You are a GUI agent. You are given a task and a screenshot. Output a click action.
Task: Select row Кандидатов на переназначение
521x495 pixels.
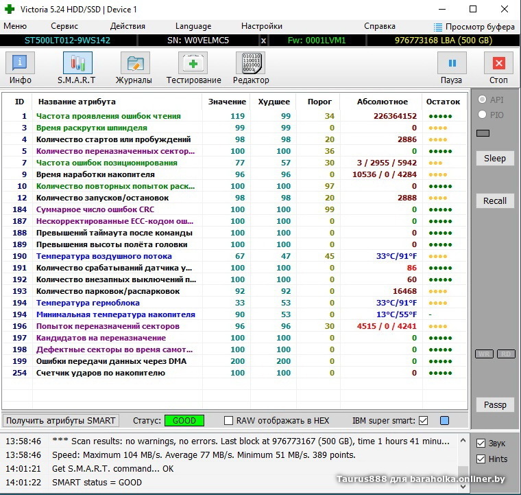pos(234,338)
